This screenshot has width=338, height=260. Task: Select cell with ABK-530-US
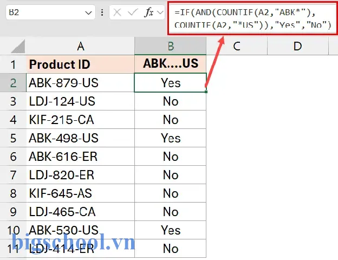tap(80, 230)
